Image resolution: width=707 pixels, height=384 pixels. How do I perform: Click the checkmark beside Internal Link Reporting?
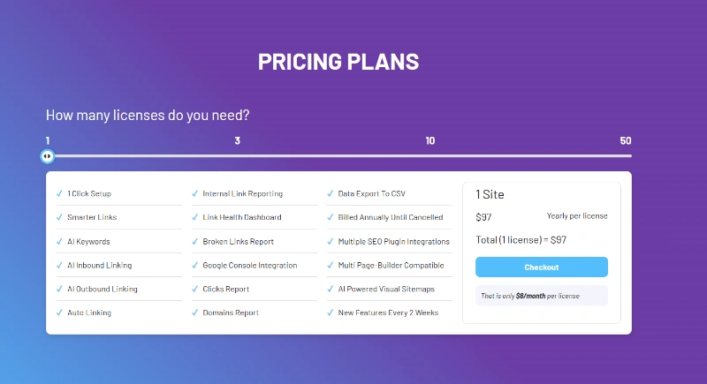point(194,193)
